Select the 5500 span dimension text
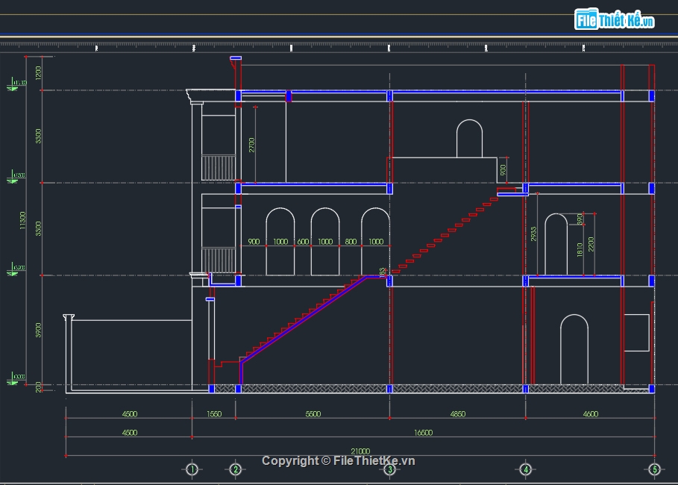 [312, 413]
